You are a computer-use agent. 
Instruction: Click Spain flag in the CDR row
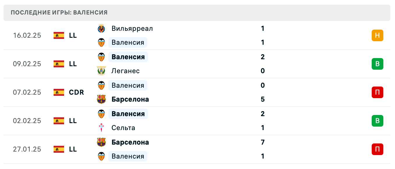coord(59,92)
